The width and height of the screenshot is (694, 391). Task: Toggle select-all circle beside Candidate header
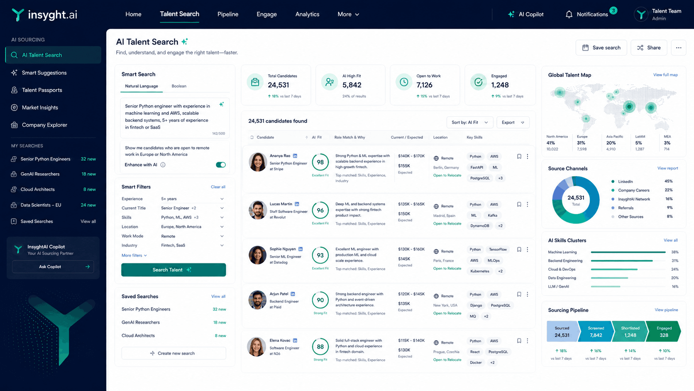[252, 138]
